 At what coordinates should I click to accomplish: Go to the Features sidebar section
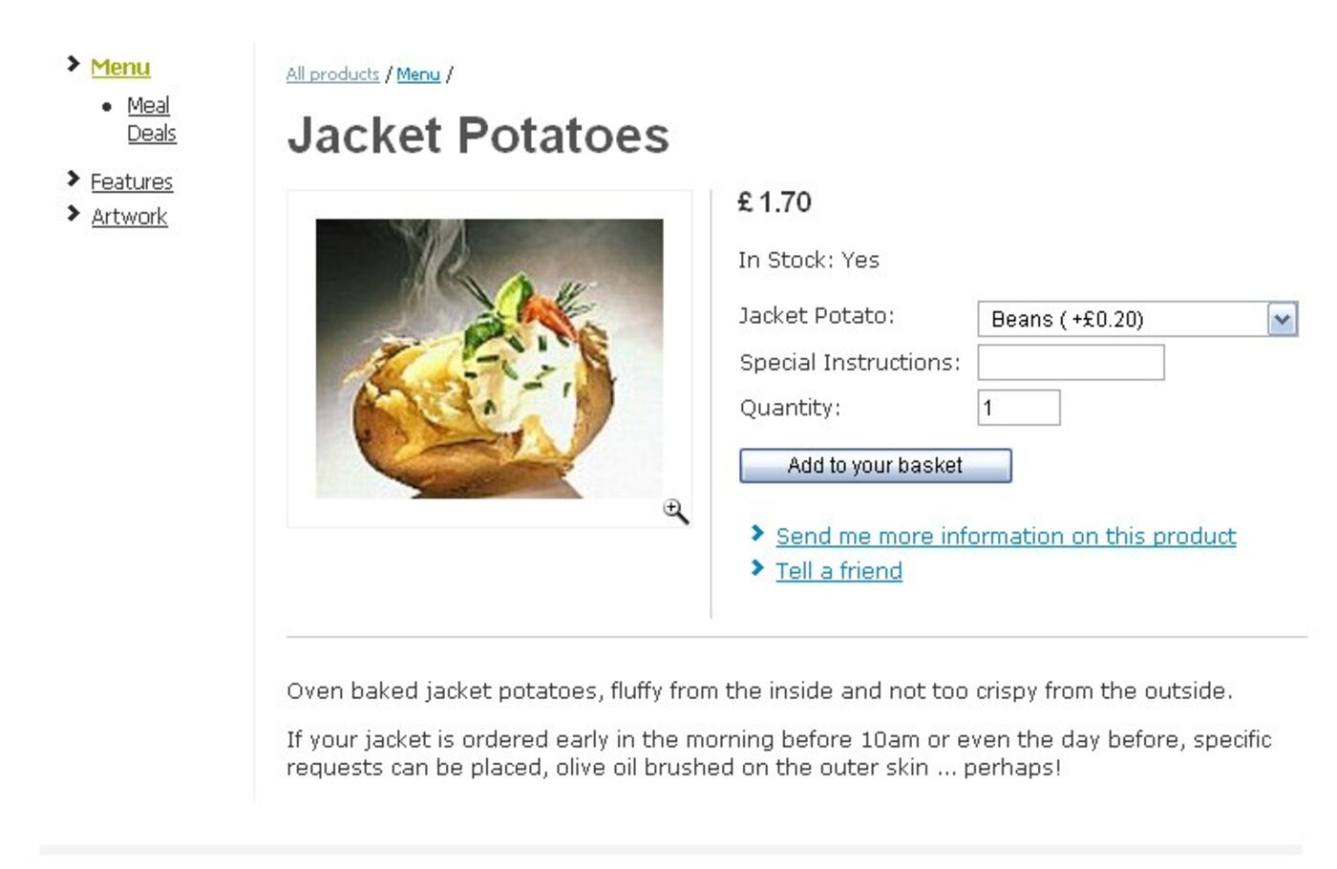coord(132,181)
